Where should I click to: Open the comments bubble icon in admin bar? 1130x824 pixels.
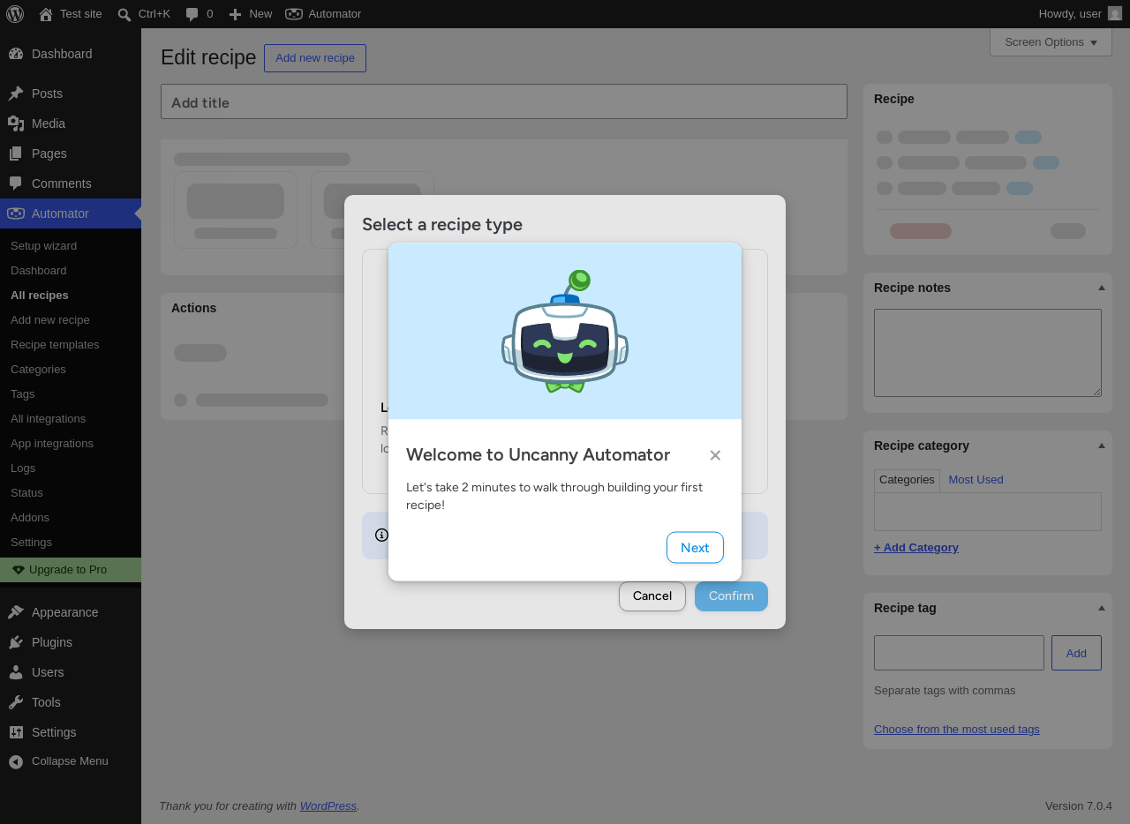click(x=192, y=14)
